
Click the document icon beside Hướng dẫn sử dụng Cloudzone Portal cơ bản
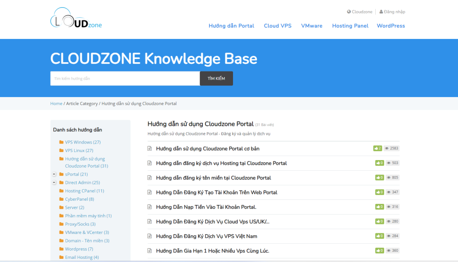[x=150, y=148]
